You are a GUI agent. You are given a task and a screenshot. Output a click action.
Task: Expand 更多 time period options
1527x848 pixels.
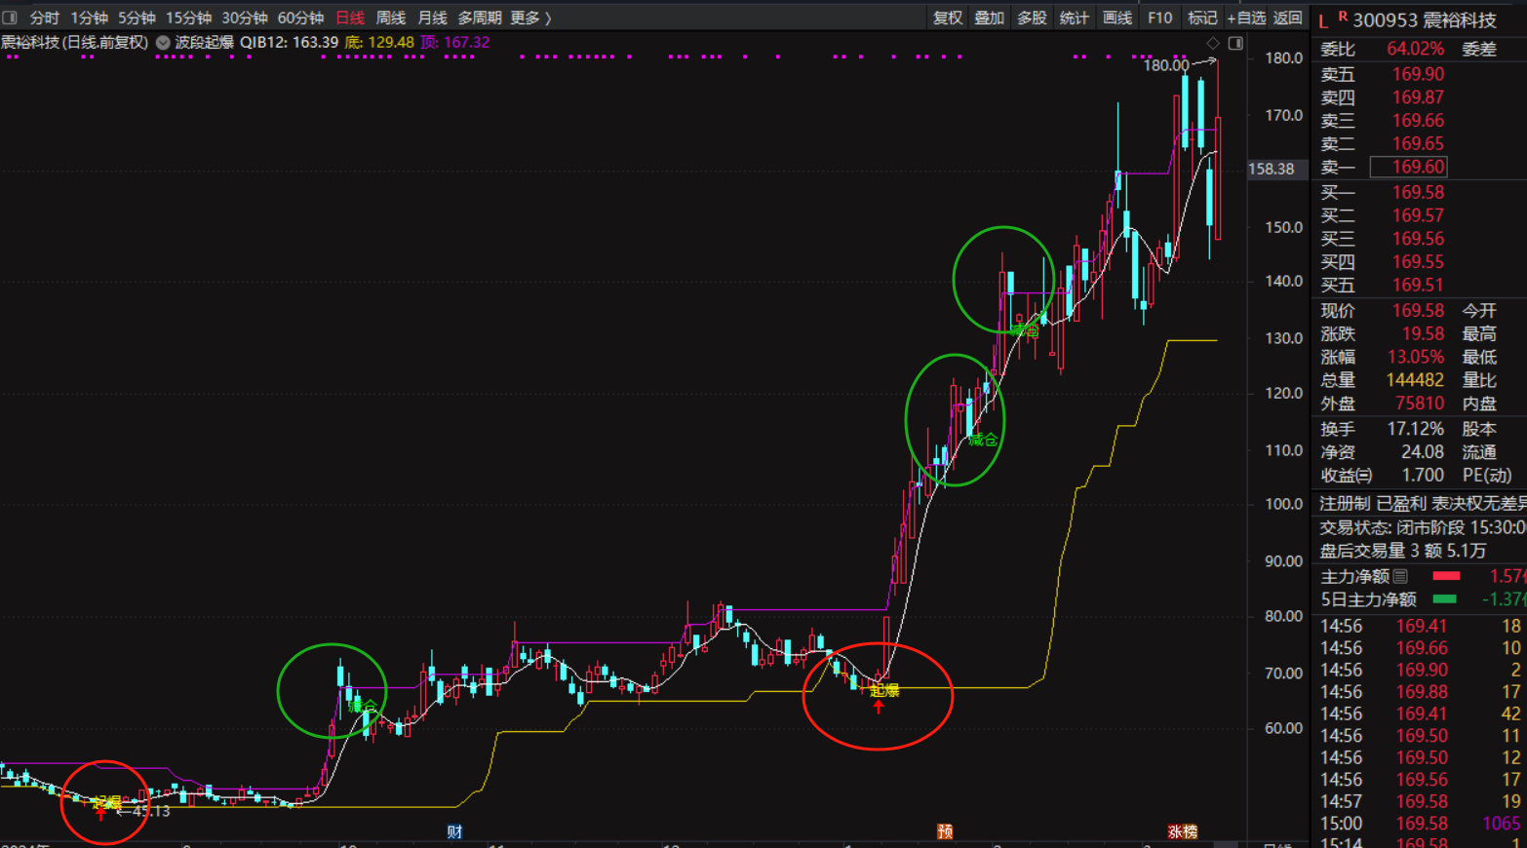[x=530, y=18]
